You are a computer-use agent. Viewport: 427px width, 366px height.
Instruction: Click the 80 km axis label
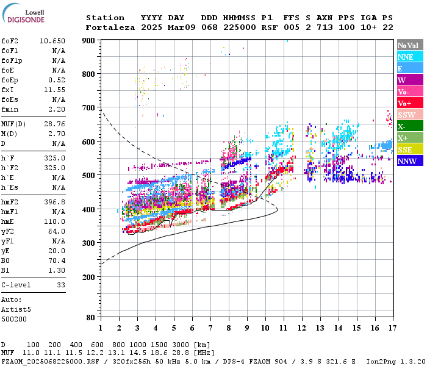click(x=90, y=317)
